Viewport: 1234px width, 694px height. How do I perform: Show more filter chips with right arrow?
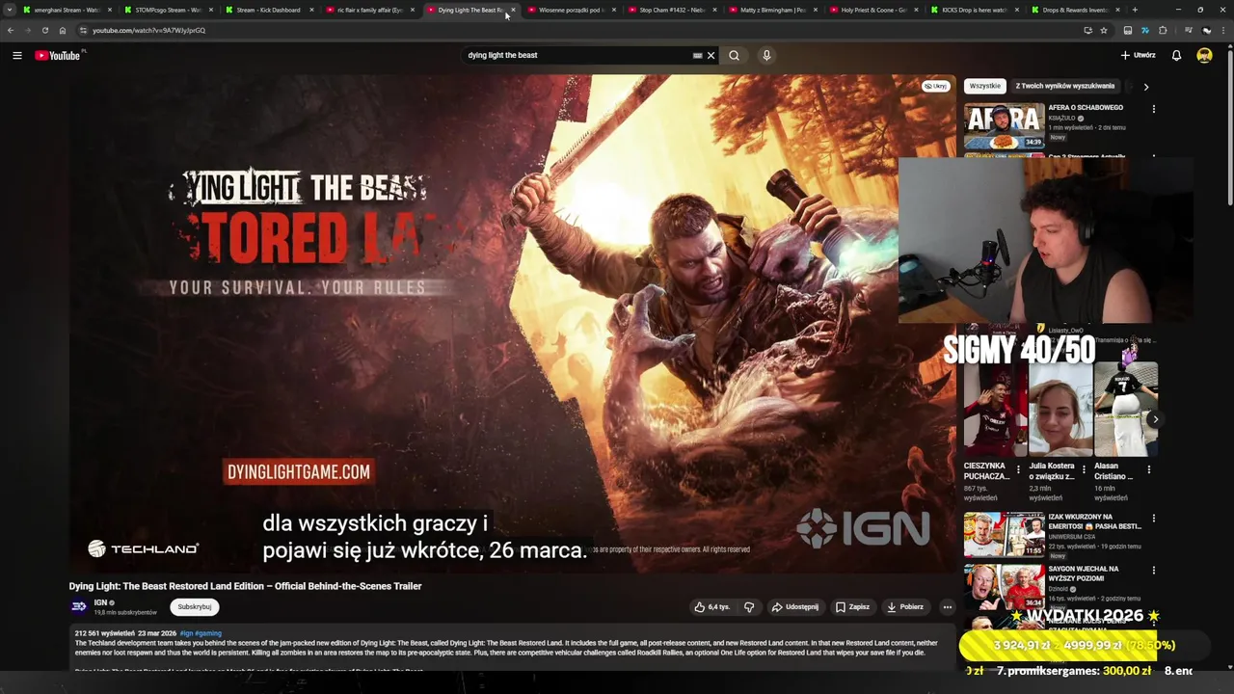(1145, 87)
